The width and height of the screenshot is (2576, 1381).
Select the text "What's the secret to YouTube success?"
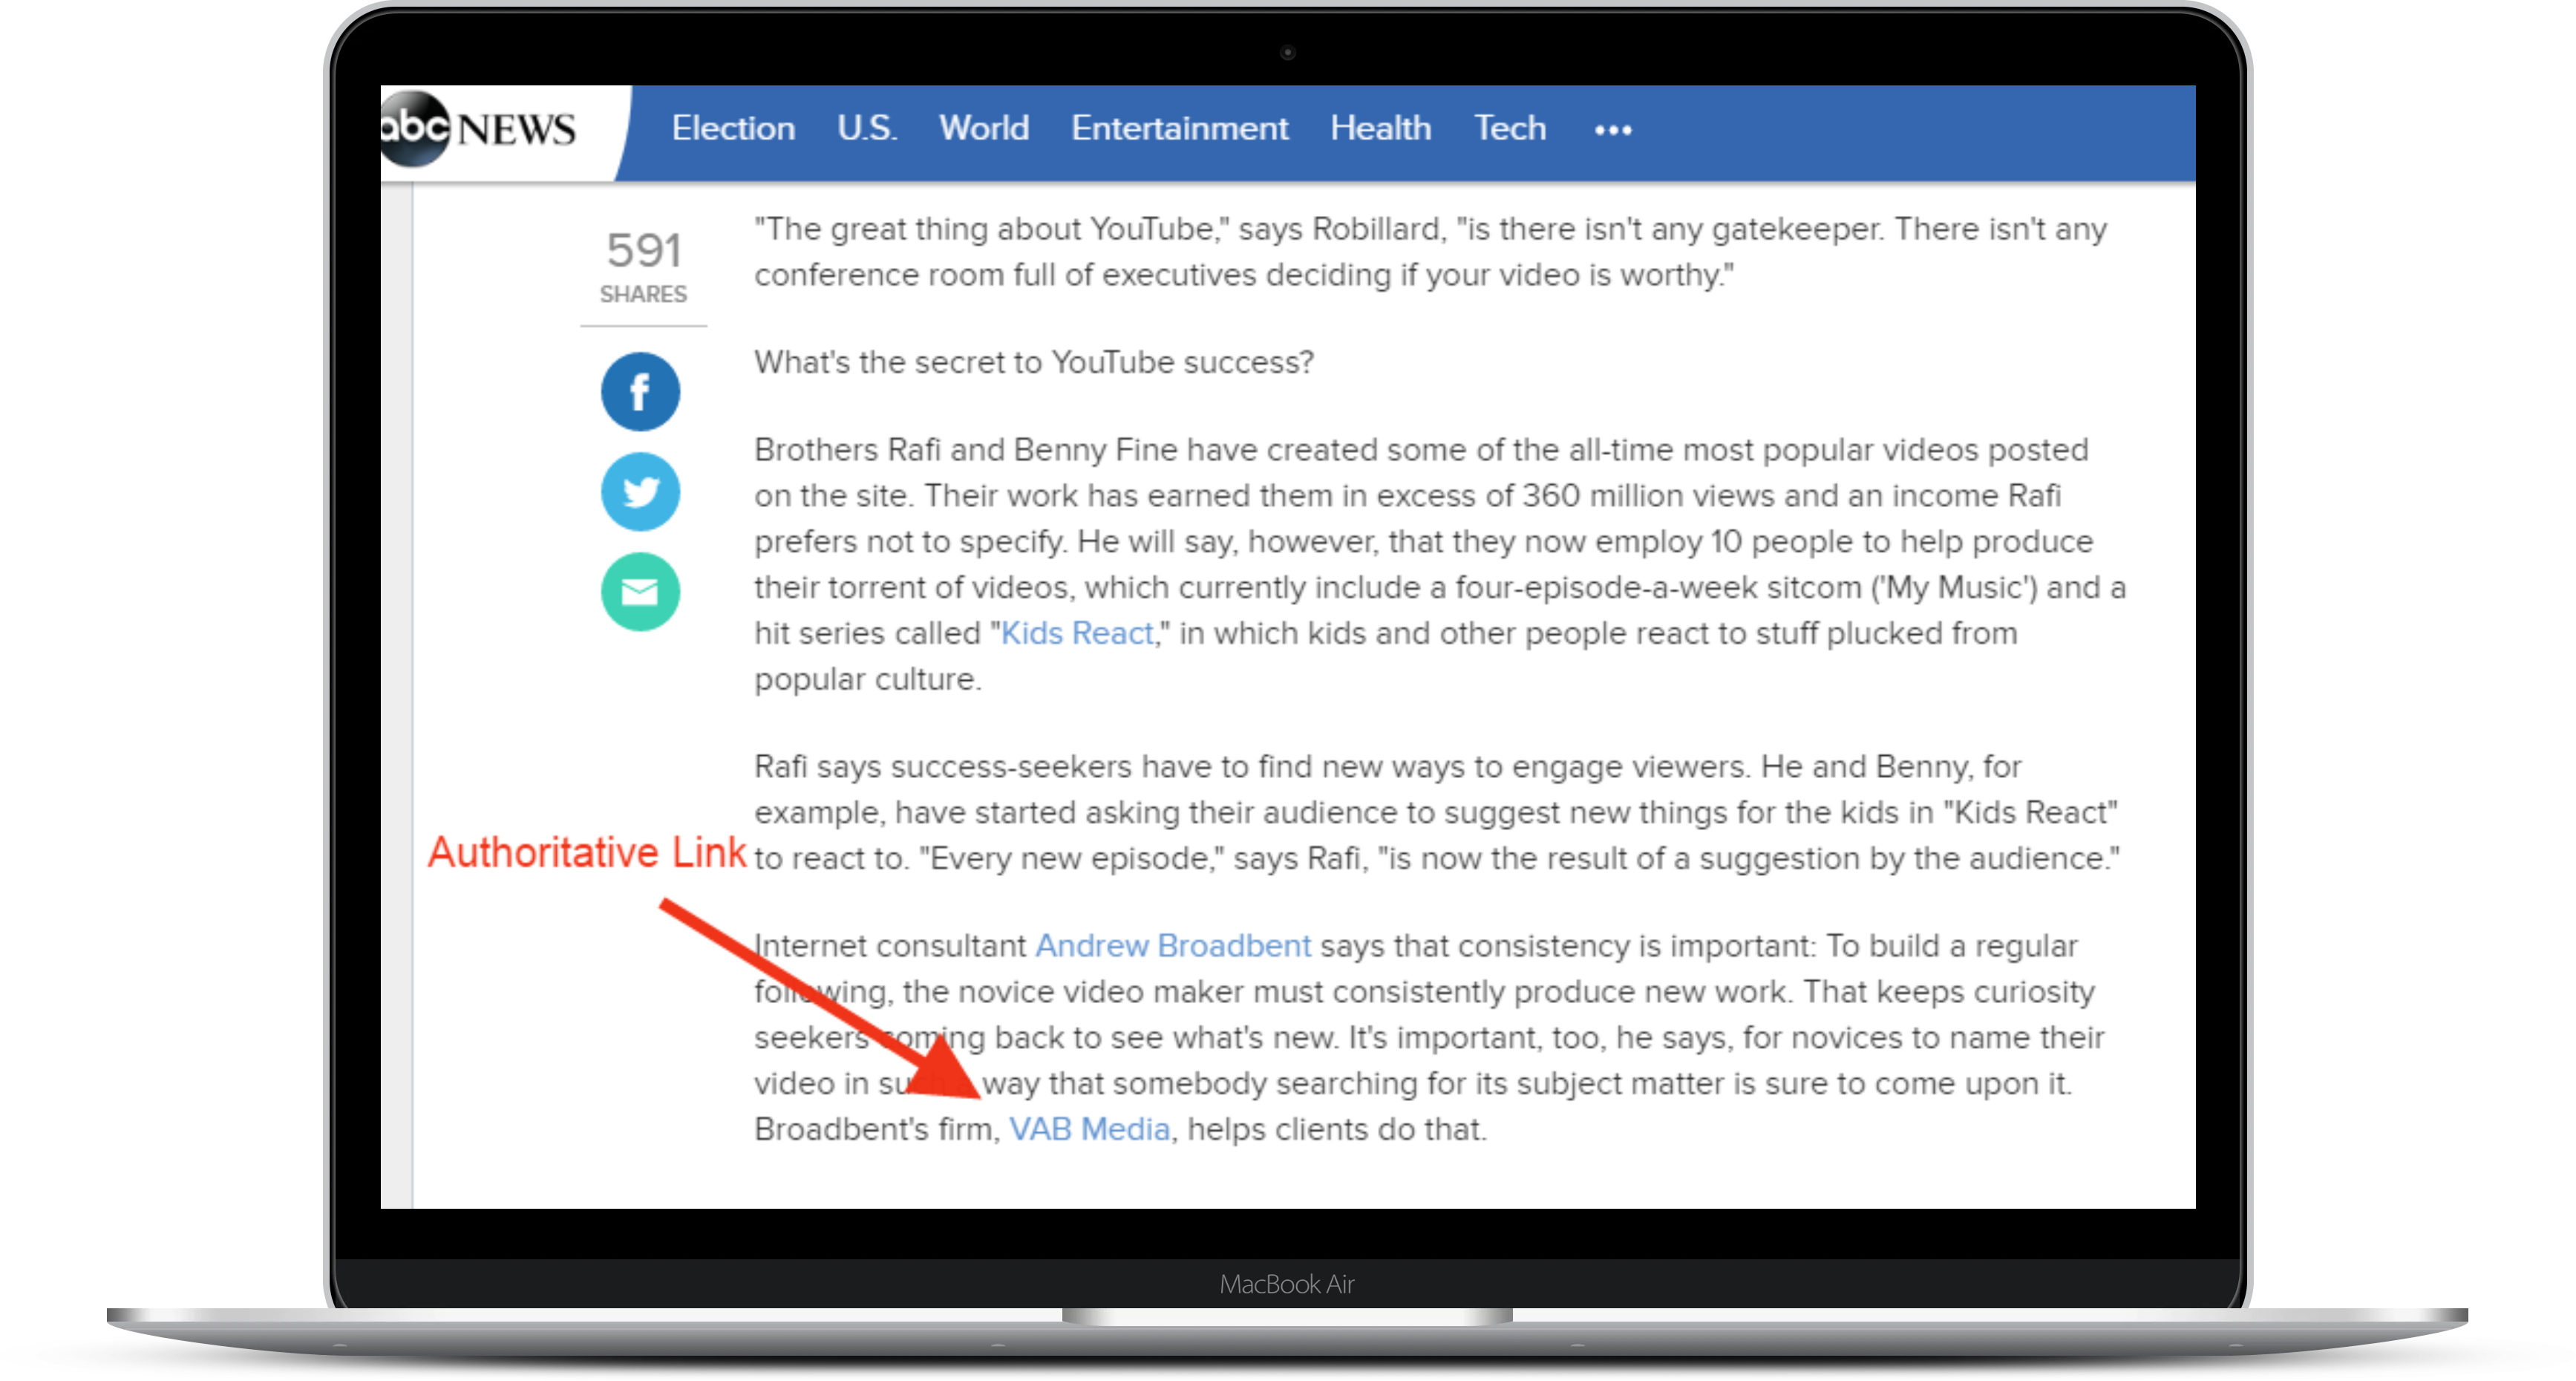coord(1034,362)
